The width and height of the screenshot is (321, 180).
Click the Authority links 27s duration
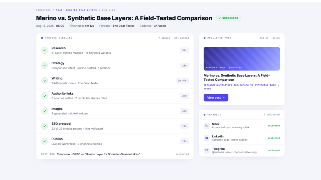coord(184,96)
